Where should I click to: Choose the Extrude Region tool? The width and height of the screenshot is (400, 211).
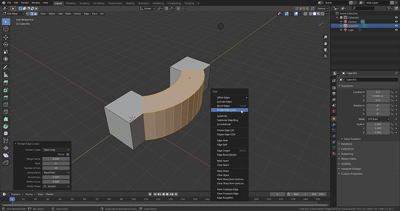point(6,83)
